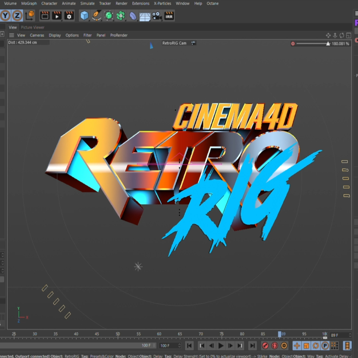Open the MoGraph menu
The width and height of the screenshot is (358, 358).
pyautogui.click(x=29, y=3)
